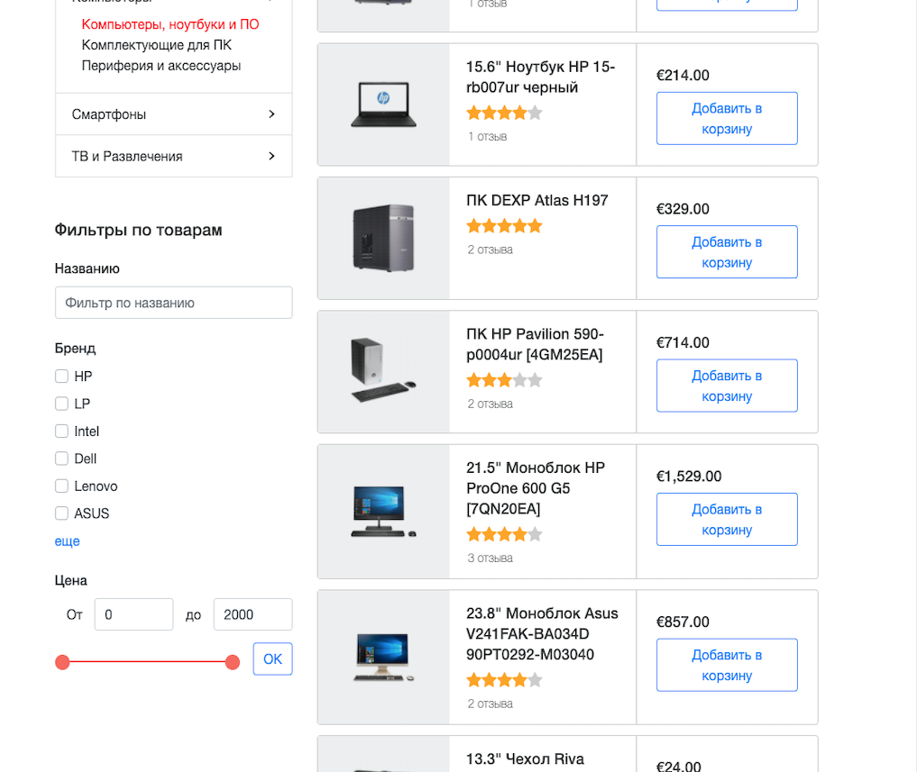Tick the ASUS brand checkbox
The image size is (917, 772).
(x=62, y=513)
